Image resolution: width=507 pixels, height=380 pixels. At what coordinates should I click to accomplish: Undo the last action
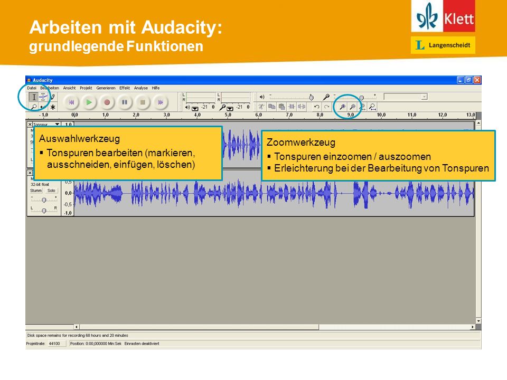(317, 107)
